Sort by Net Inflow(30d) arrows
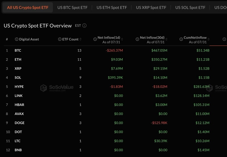 click(x=167, y=39)
